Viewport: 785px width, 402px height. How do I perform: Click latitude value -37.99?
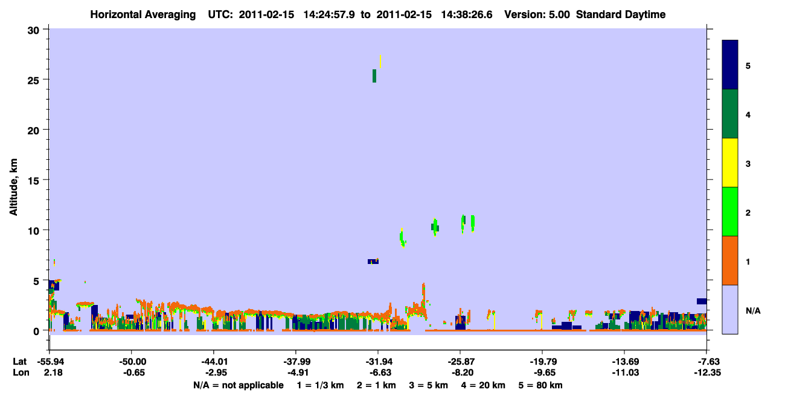coord(296,362)
